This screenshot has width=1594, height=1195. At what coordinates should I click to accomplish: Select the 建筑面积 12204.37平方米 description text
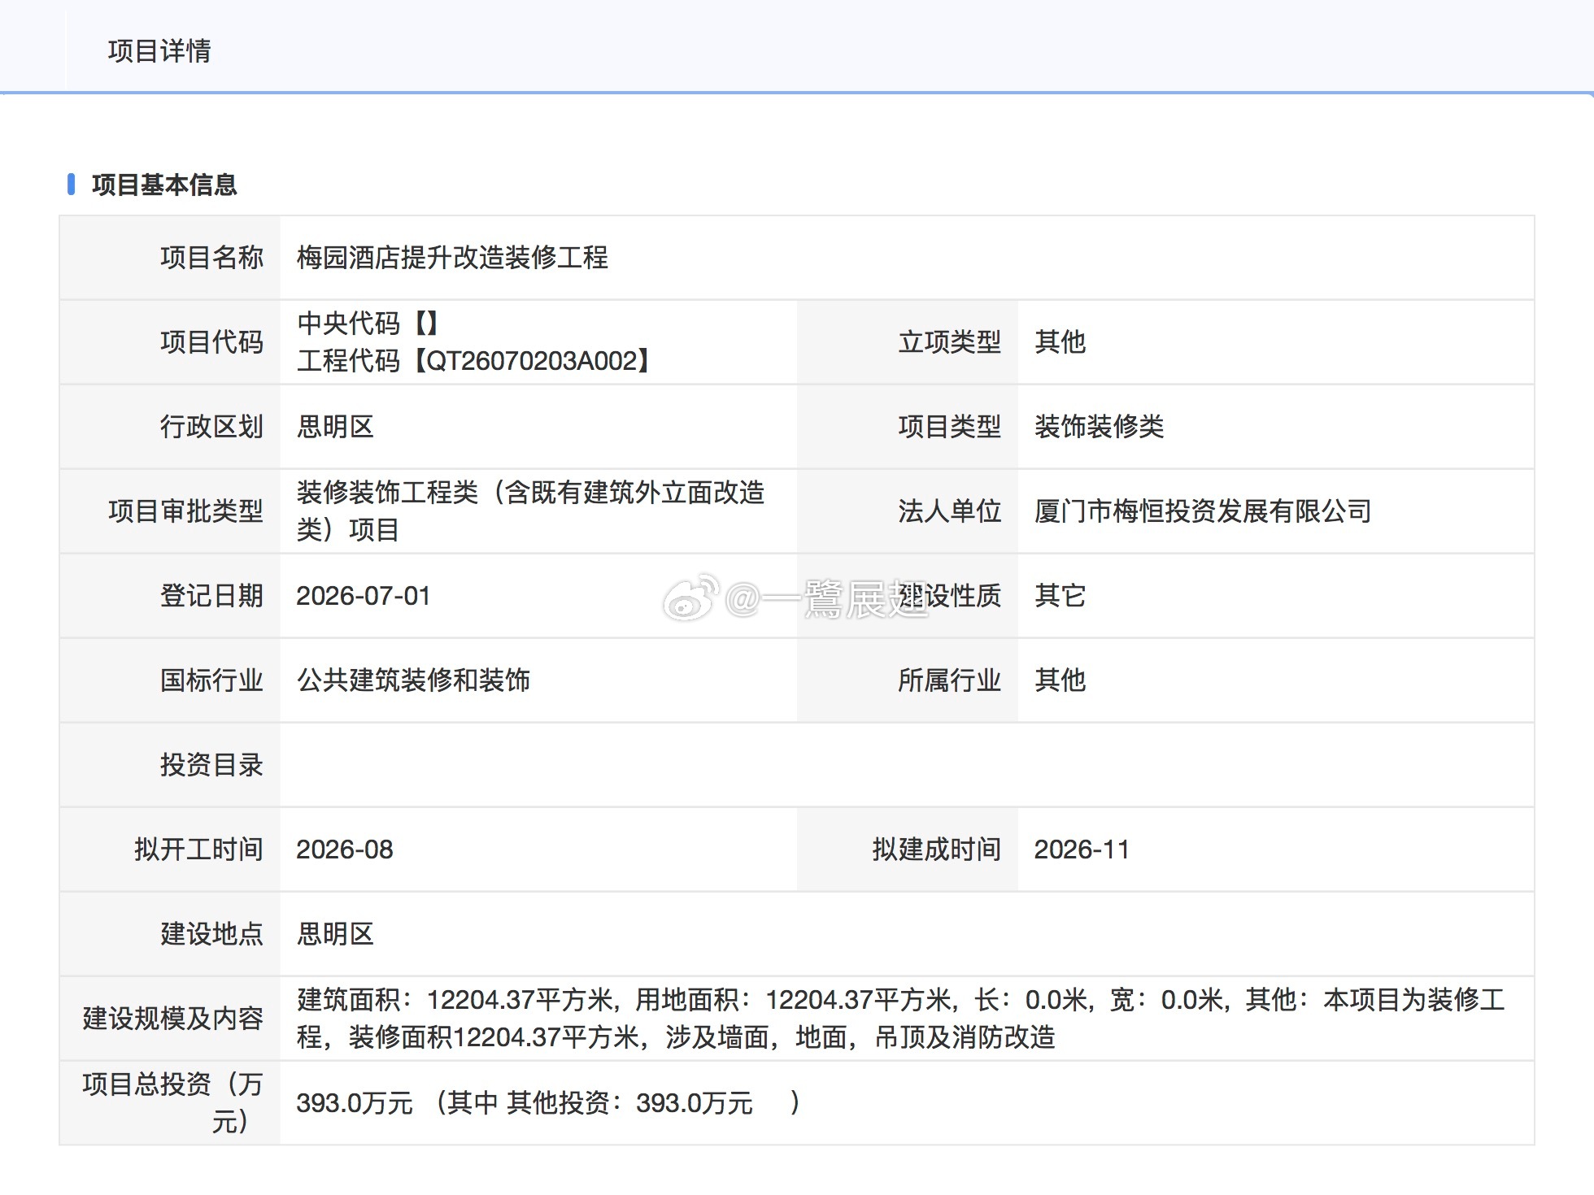[901, 1019]
